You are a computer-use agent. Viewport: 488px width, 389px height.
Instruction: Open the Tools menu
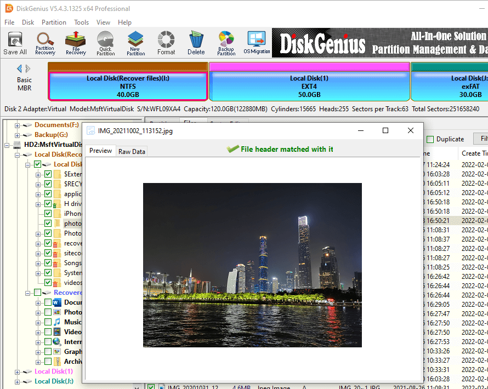tap(82, 22)
